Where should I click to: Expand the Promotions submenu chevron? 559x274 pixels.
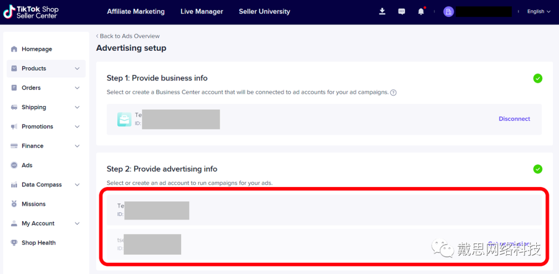[x=77, y=127]
